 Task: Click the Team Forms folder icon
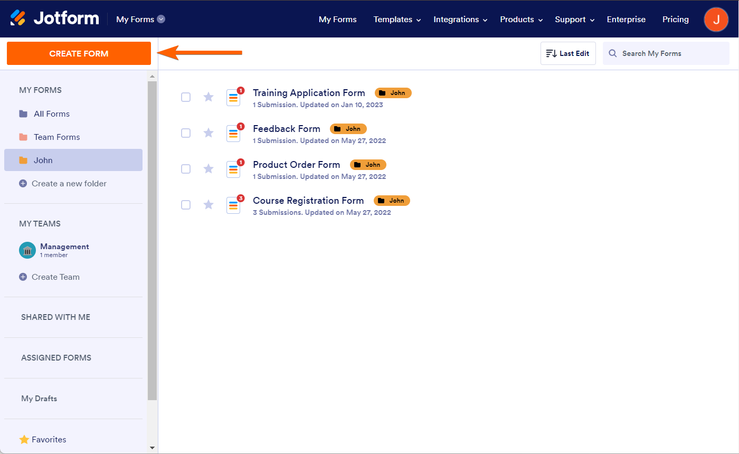(x=23, y=137)
